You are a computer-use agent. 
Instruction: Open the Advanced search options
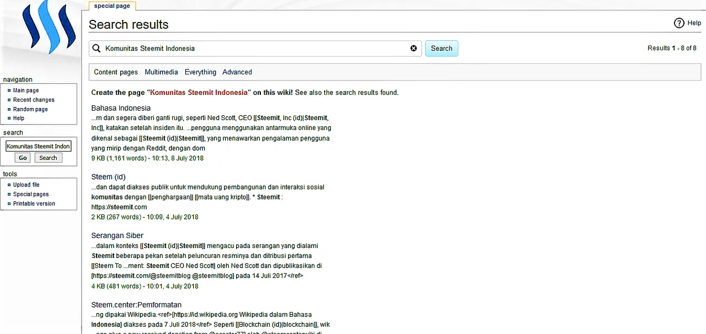point(237,72)
